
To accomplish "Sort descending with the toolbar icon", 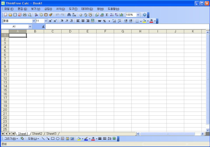I will [x=117, y=15].
